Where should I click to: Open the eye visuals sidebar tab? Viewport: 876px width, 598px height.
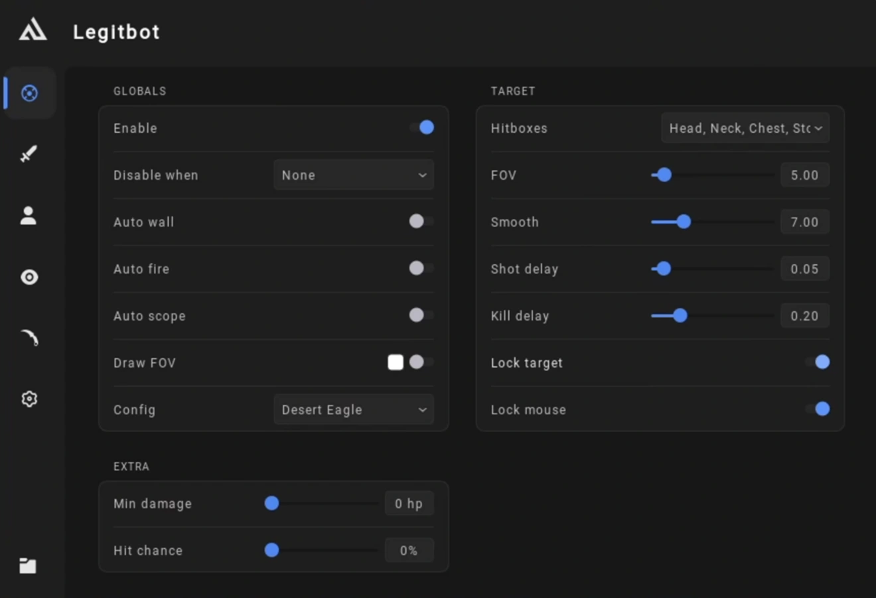(x=29, y=277)
